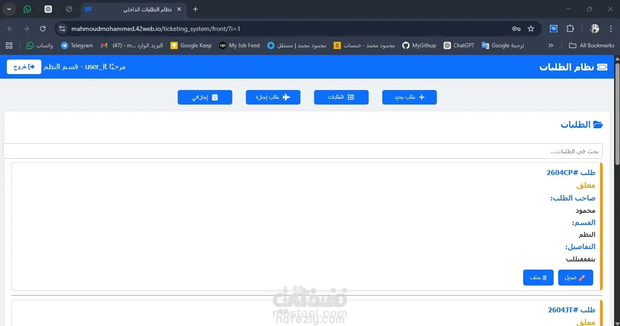This screenshot has width=620, height=326.
Task: Open the Extensions puzzle menu
Action: [x=570, y=29]
